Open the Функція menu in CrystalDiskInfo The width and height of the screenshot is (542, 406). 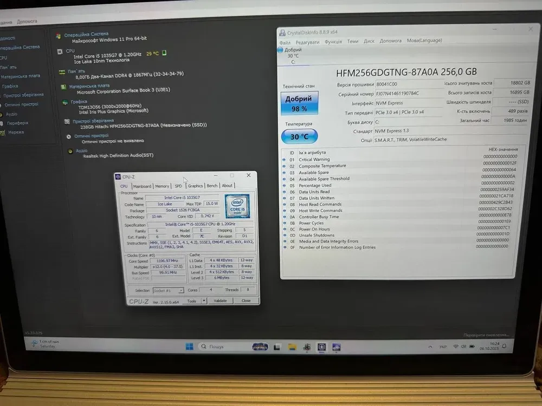tap(333, 41)
